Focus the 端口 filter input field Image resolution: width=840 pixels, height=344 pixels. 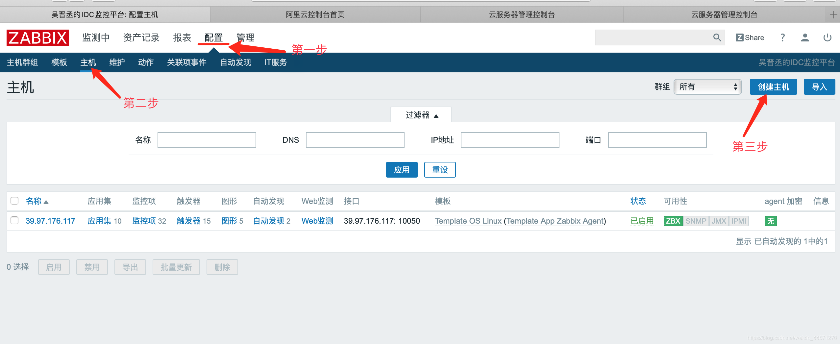(657, 140)
